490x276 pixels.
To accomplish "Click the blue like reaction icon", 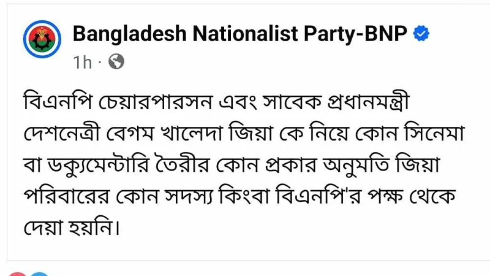I will [x=39, y=274].
